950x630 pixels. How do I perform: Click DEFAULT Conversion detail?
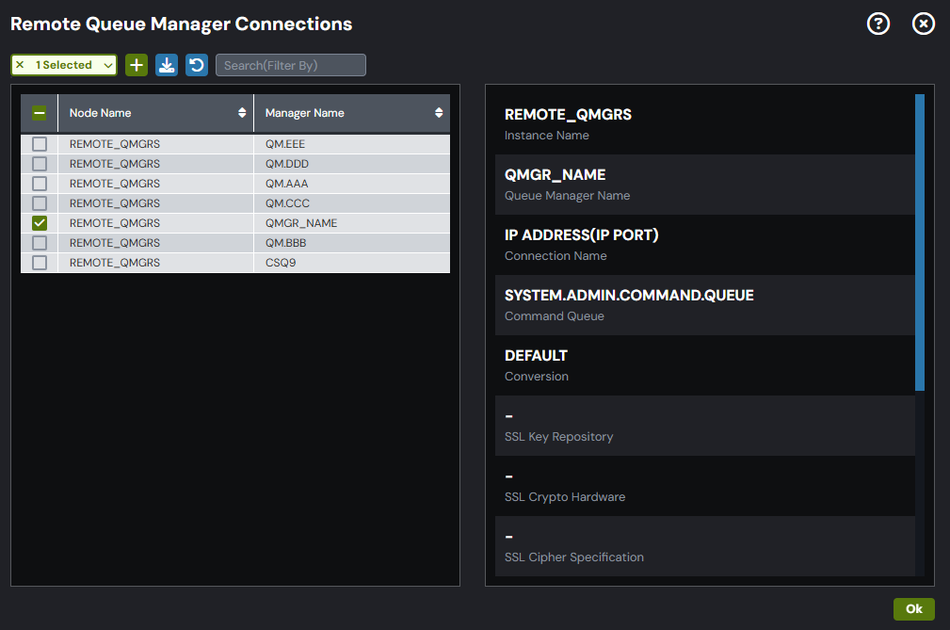(704, 365)
